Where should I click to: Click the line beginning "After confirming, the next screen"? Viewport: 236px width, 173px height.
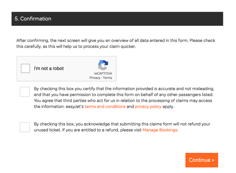116,40
